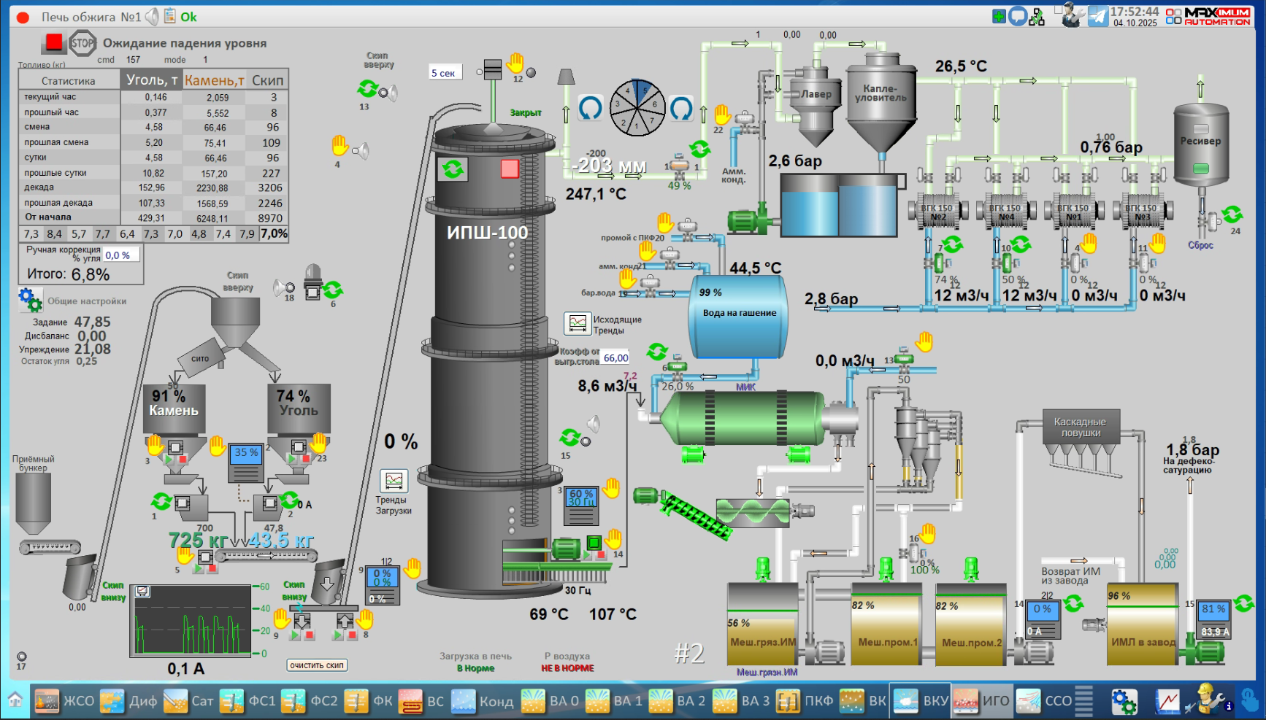This screenshot has width=1266, height=720.
Task: Click the очистить скип button
Action: 316,665
